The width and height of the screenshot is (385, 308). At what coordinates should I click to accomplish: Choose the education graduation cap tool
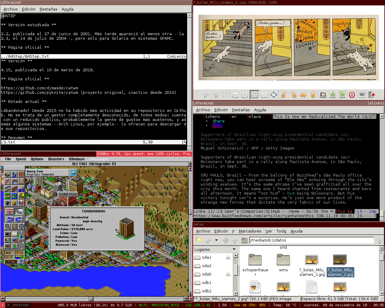7,203
